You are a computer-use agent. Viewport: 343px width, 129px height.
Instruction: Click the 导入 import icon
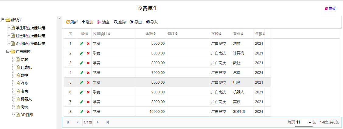pyautogui.click(x=148, y=22)
